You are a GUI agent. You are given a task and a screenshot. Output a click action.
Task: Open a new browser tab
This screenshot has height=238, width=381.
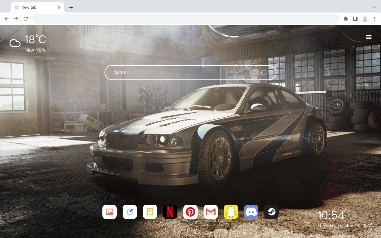[x=71, y=7]
